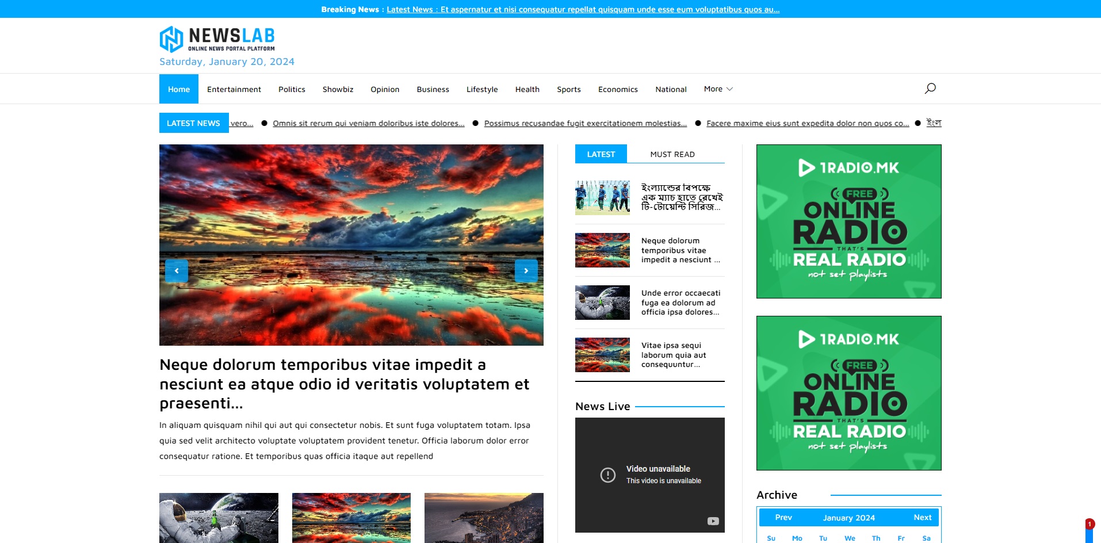Open the 'Omnis sit rerum' ticker link
This screenshot has width=1101, height=543.
pos(368,123)
